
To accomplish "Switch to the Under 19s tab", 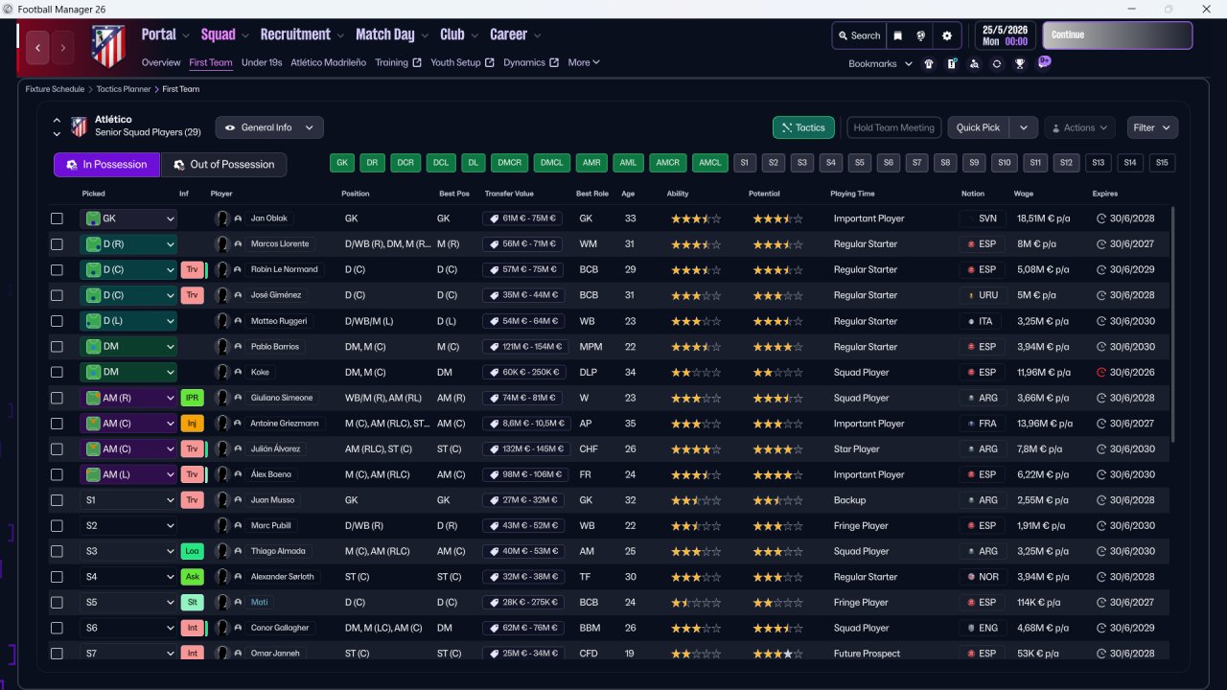I will point(262,62).
